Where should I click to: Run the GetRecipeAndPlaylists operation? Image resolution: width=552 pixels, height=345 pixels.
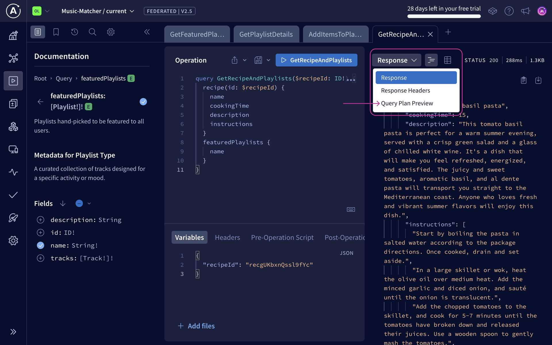[x=316, y=60]
